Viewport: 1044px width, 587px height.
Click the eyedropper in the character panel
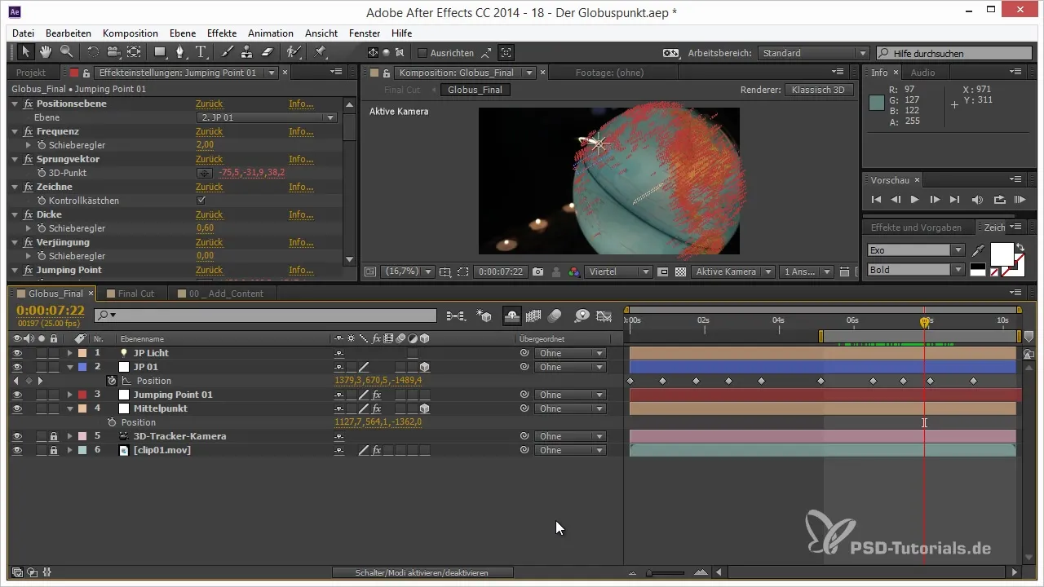click(x=979, y=250)
